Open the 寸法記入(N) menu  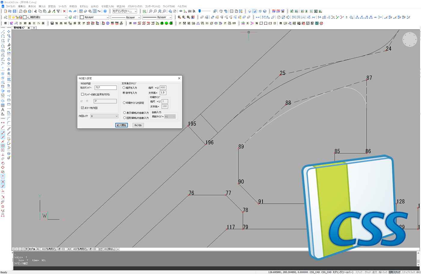107,6
